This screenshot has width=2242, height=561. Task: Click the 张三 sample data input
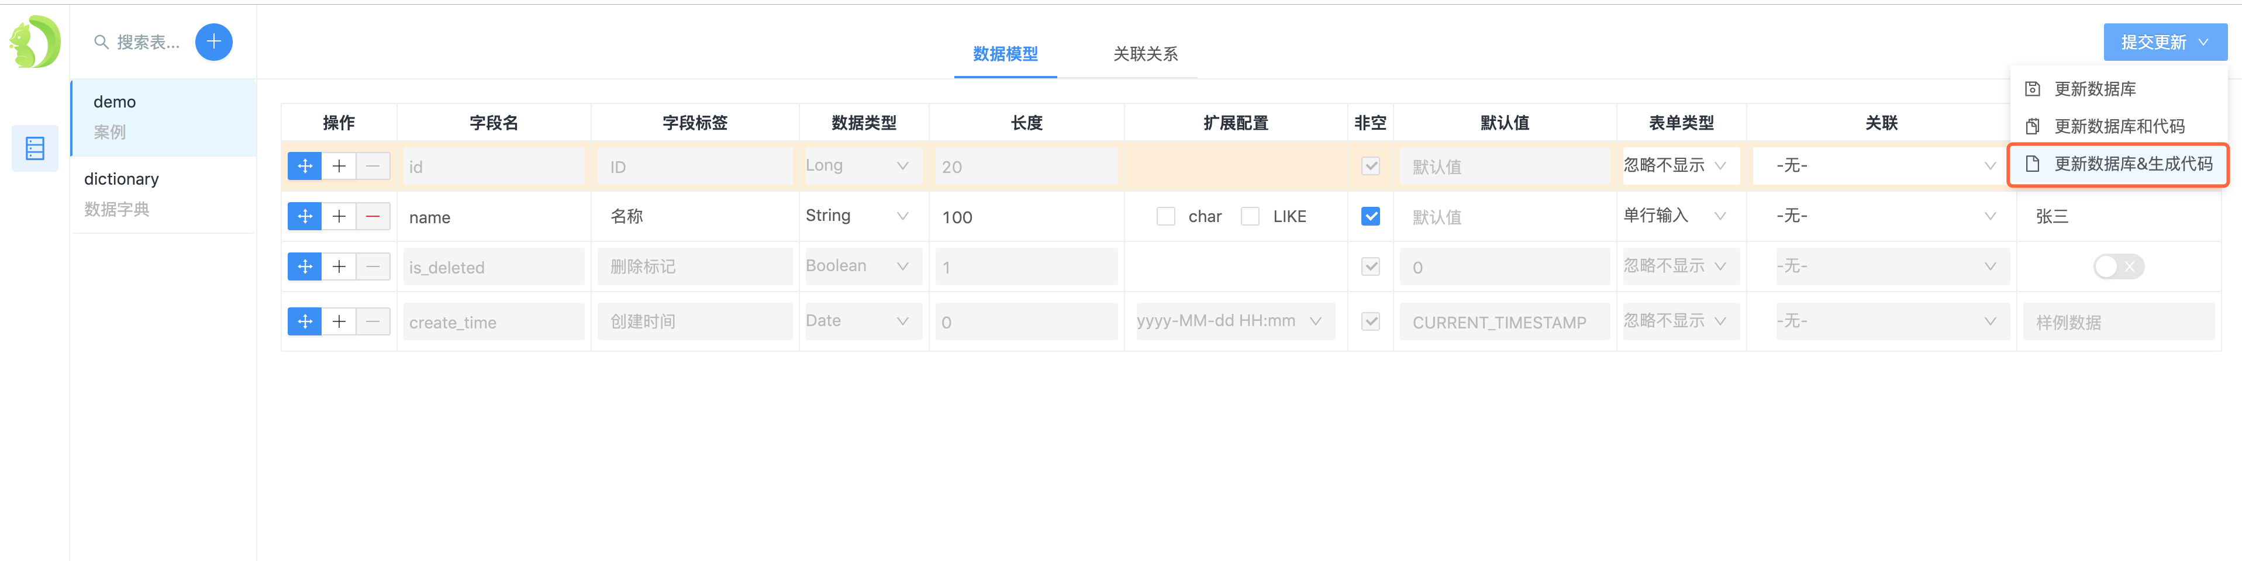(x=2119, y=217)
